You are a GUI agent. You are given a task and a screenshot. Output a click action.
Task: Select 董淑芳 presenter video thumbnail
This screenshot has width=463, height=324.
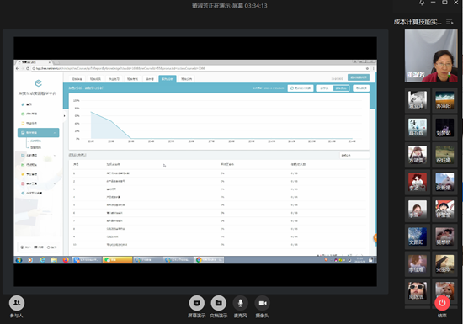pos(431,56)
